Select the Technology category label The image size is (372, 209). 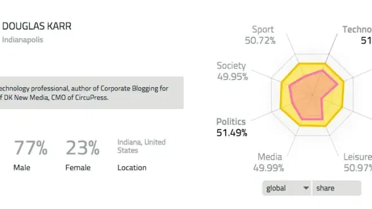pos(357,35)
